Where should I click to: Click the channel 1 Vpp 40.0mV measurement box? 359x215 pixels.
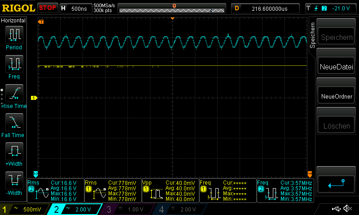pos(171,190)
